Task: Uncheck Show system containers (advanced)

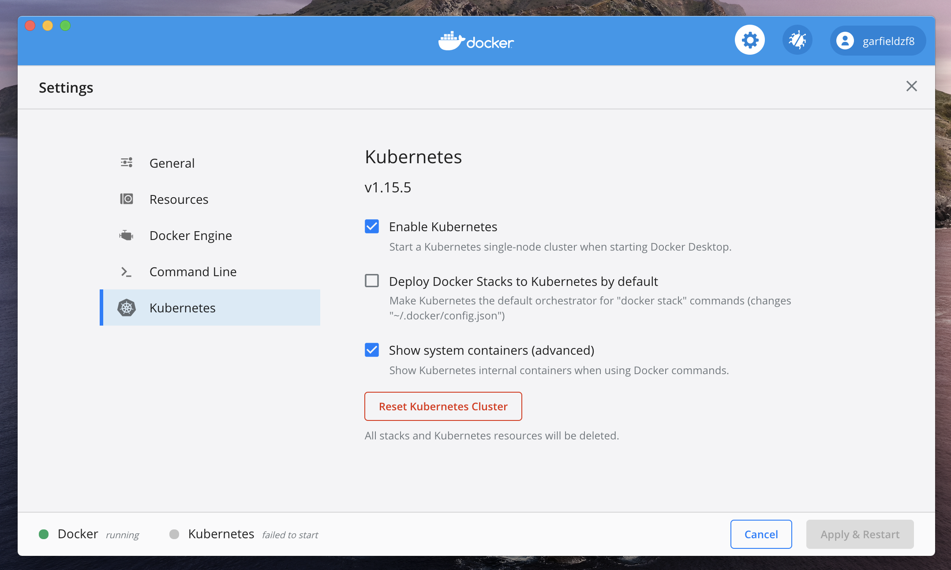Action: point(372,350)
